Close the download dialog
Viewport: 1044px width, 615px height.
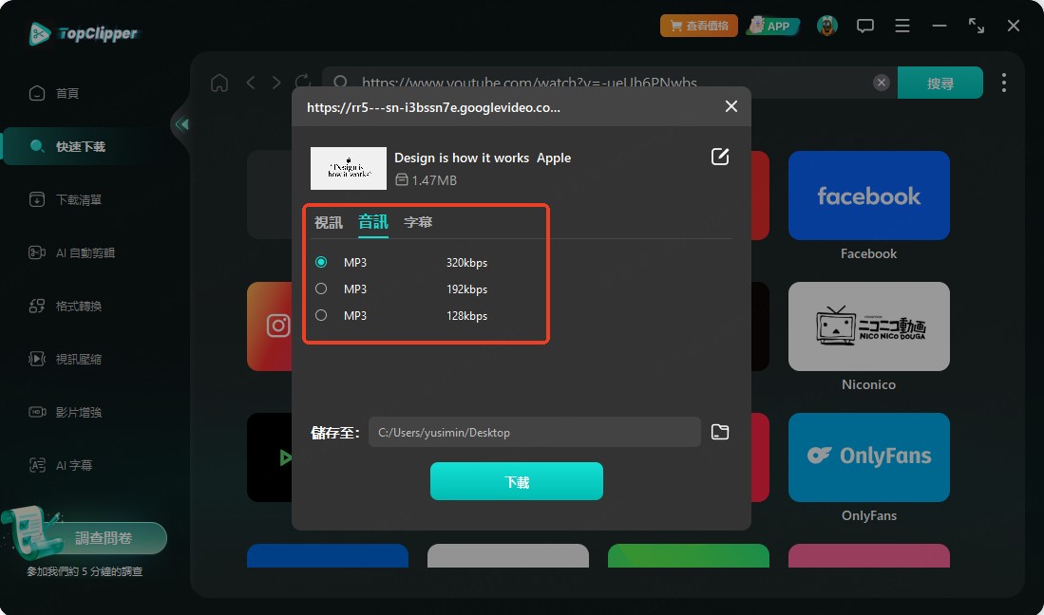731,106
